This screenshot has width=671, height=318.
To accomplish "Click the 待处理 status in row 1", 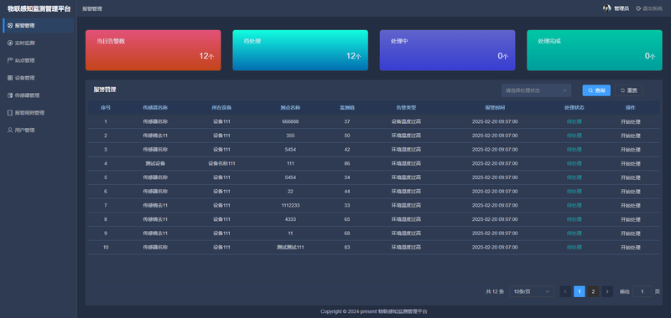I will click(x=574, y=121).
